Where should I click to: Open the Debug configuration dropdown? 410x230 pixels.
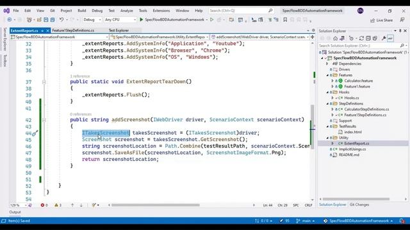(92, 20)
